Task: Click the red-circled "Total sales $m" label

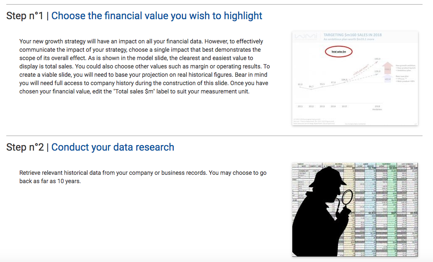Action: (338, 52)
